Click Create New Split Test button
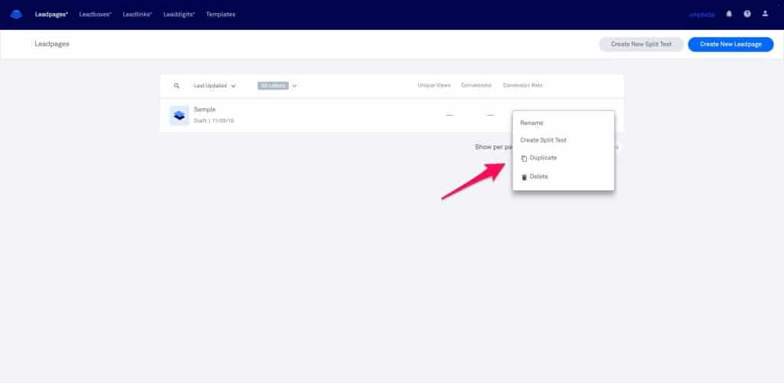 click(641, 44)
